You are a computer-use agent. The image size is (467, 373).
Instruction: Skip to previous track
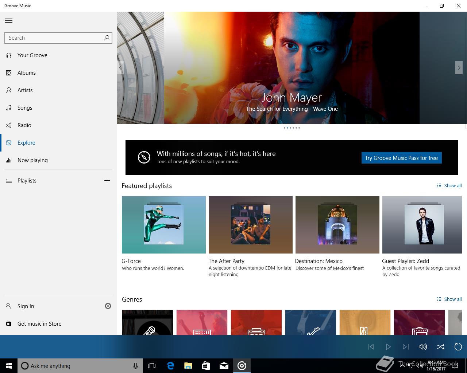[371, 347]
